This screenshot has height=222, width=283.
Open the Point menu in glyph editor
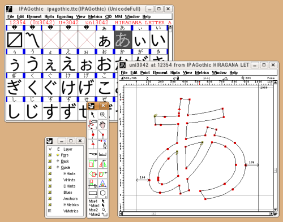[x=145, y=73]
